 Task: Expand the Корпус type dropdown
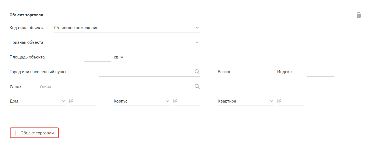click(167, 101)
